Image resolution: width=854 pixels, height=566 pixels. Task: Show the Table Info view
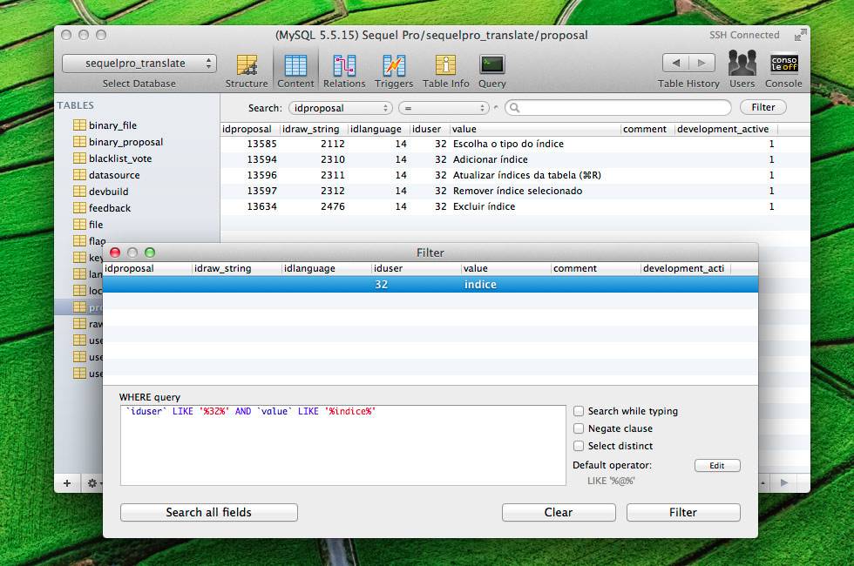coord(445,65)
